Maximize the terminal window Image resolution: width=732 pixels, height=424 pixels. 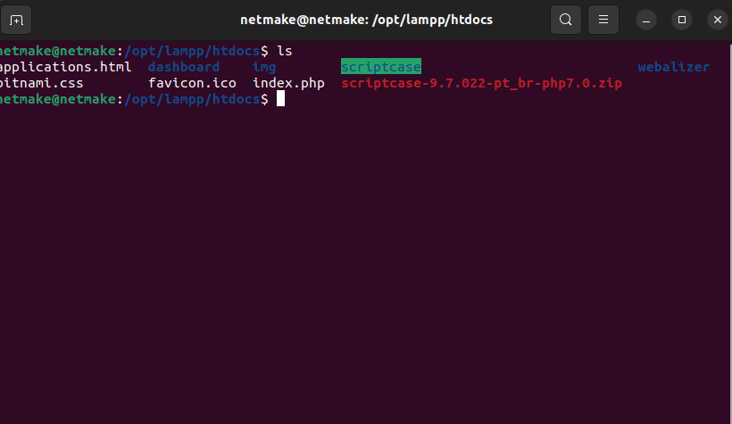(682, 20)
